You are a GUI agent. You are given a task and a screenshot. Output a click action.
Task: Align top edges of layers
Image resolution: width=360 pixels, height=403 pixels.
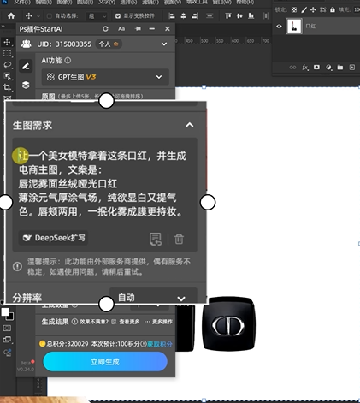tap(228, 15)
